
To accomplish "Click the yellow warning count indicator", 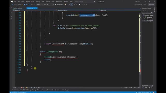I will [x=27, y=88].
